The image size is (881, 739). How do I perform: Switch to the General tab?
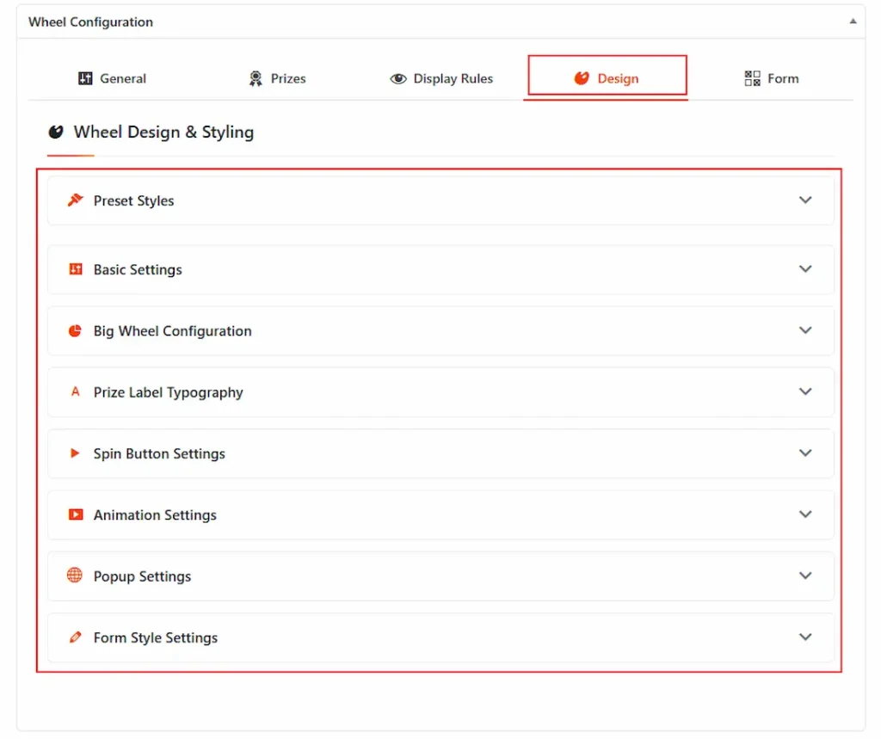[112, 78]
